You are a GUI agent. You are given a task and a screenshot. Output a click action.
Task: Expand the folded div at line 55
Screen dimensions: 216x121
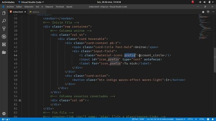tap(20, 100)
